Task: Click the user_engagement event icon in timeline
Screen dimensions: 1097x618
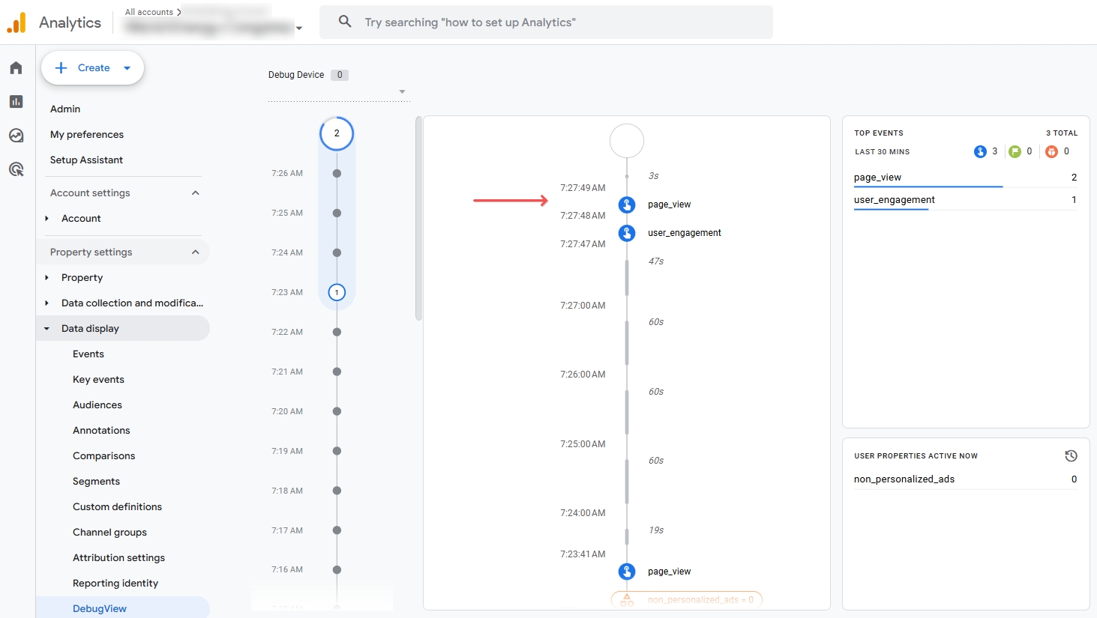Action: point(627,233)
